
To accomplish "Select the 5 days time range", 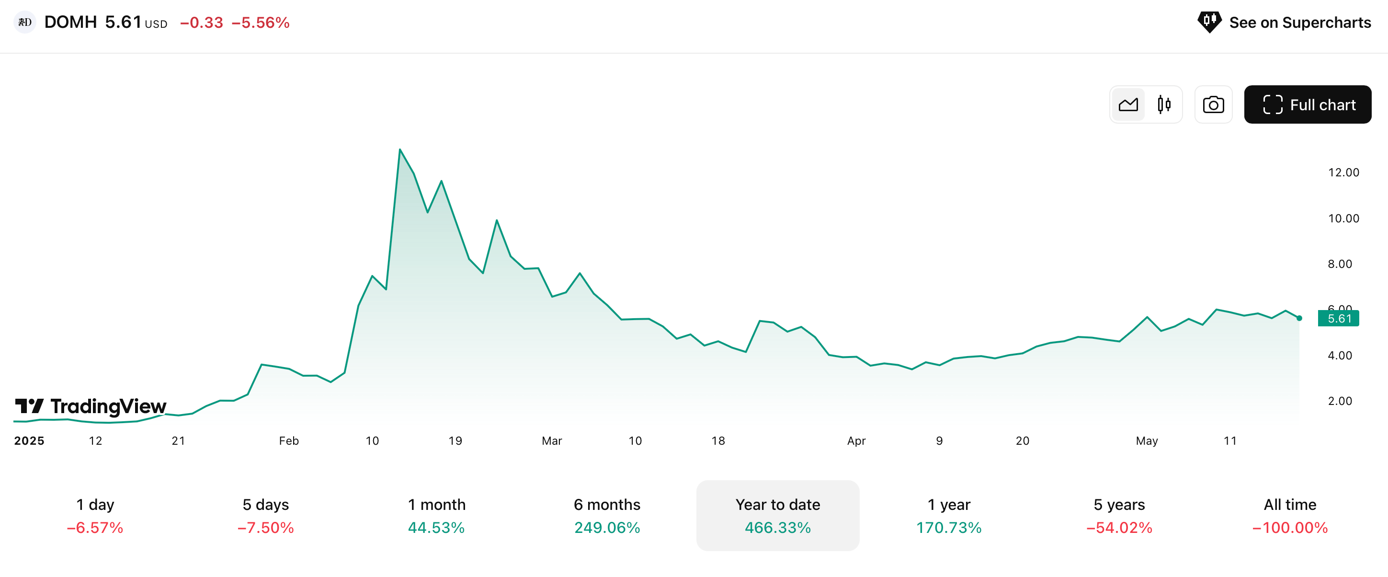I will click(x=266, y=516).
